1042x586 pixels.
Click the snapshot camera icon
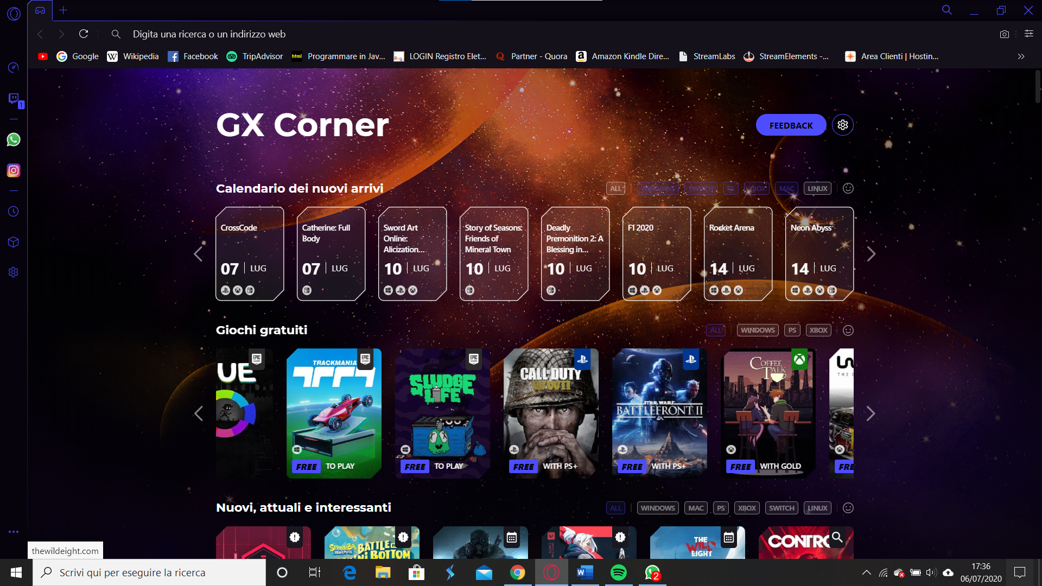1005,34
